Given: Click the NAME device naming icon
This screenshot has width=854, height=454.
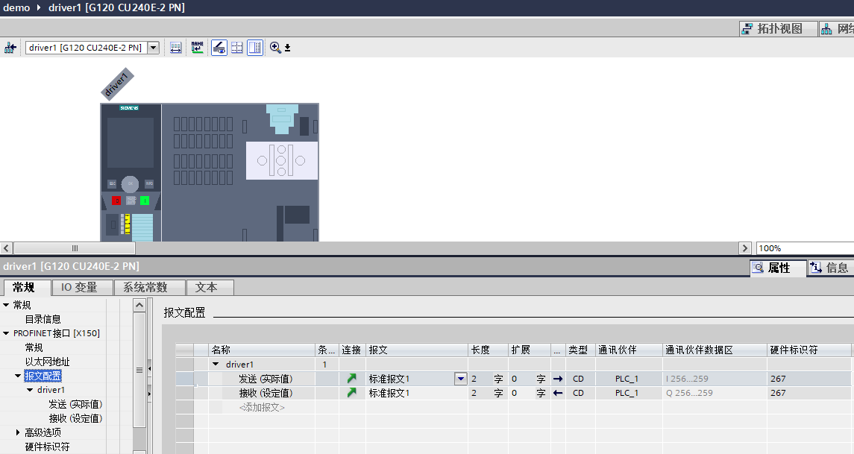Looking at the screenshot, I should (x=197, y=48).
